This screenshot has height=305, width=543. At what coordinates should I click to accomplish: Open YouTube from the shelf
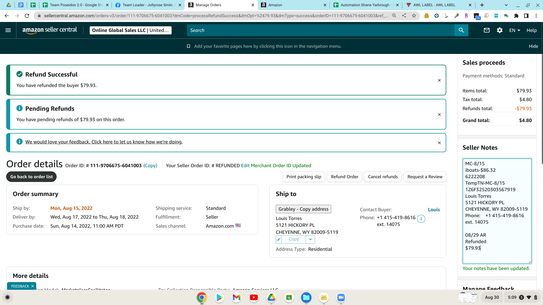tap(254, 297)
